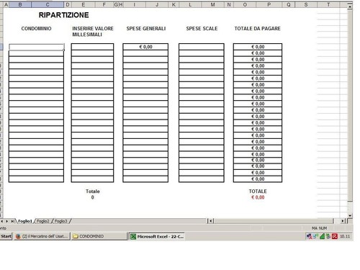Viewport: 360px width, 270px height.
Task: Select column P header
Action: pos(269,4)
